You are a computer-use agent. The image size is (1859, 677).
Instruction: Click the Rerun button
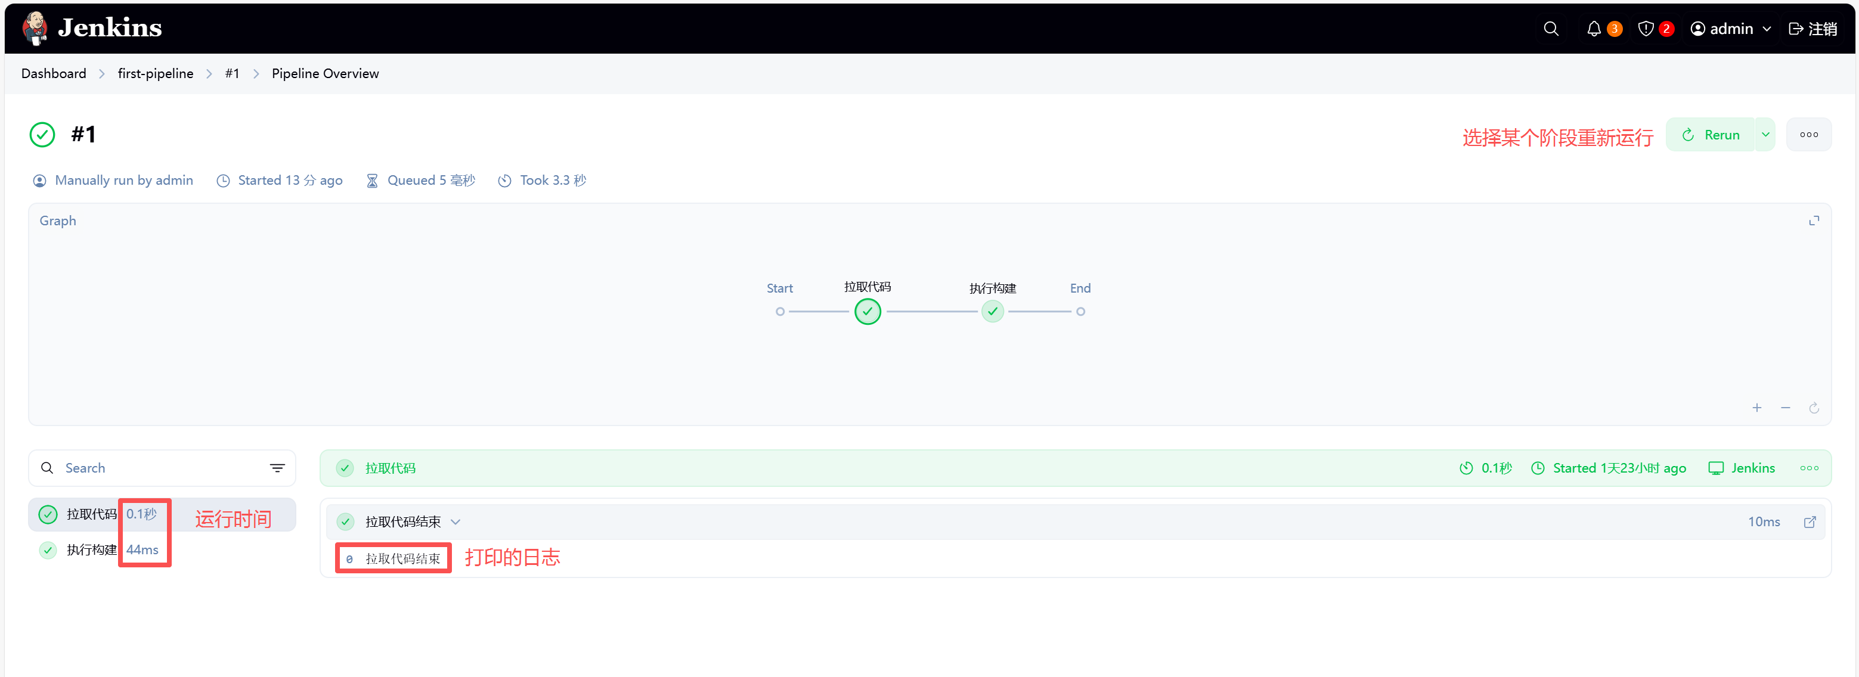click(1711, 135)
